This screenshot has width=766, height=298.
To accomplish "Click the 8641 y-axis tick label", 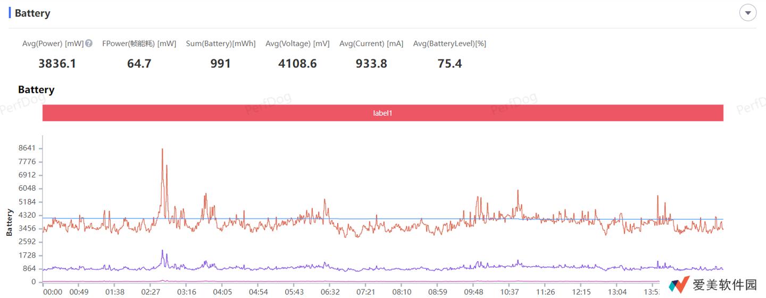I will click(26, 148).
